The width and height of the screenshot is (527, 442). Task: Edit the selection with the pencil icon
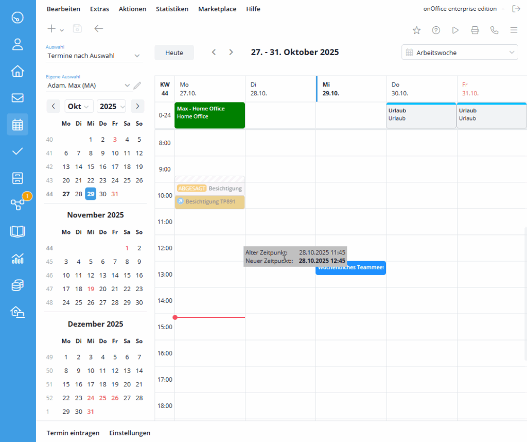click(137, 86)
